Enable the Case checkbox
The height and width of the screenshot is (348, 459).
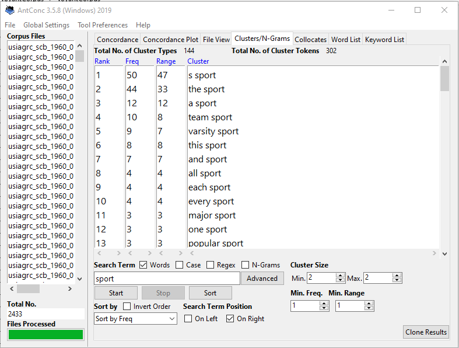click(180, 265)
